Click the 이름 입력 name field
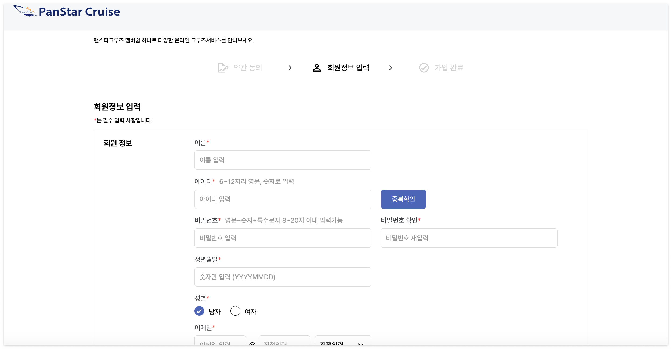672x349 pixels. [283, 160]
